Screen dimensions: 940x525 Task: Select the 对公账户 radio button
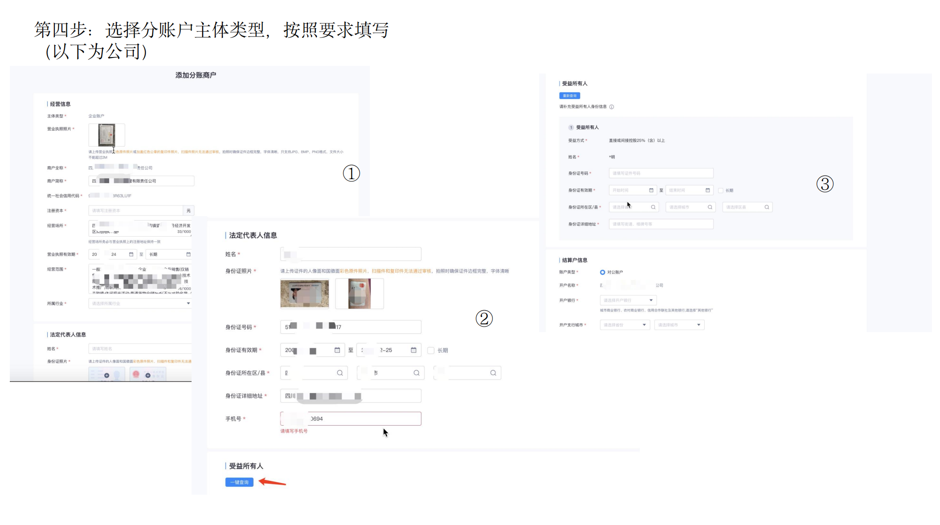602,272
